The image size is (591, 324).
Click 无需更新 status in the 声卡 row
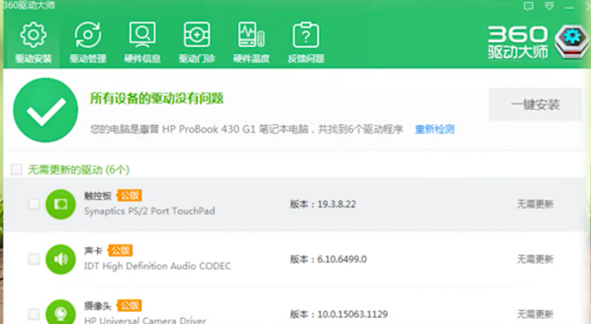click(535, 259)
